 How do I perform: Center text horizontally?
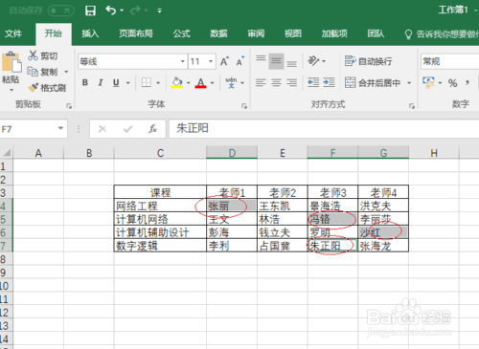pos(276,83)
